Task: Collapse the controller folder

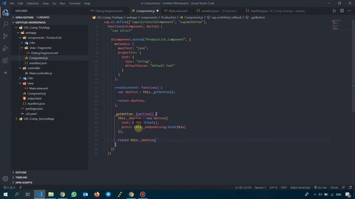Action: (x=34, y=68)
